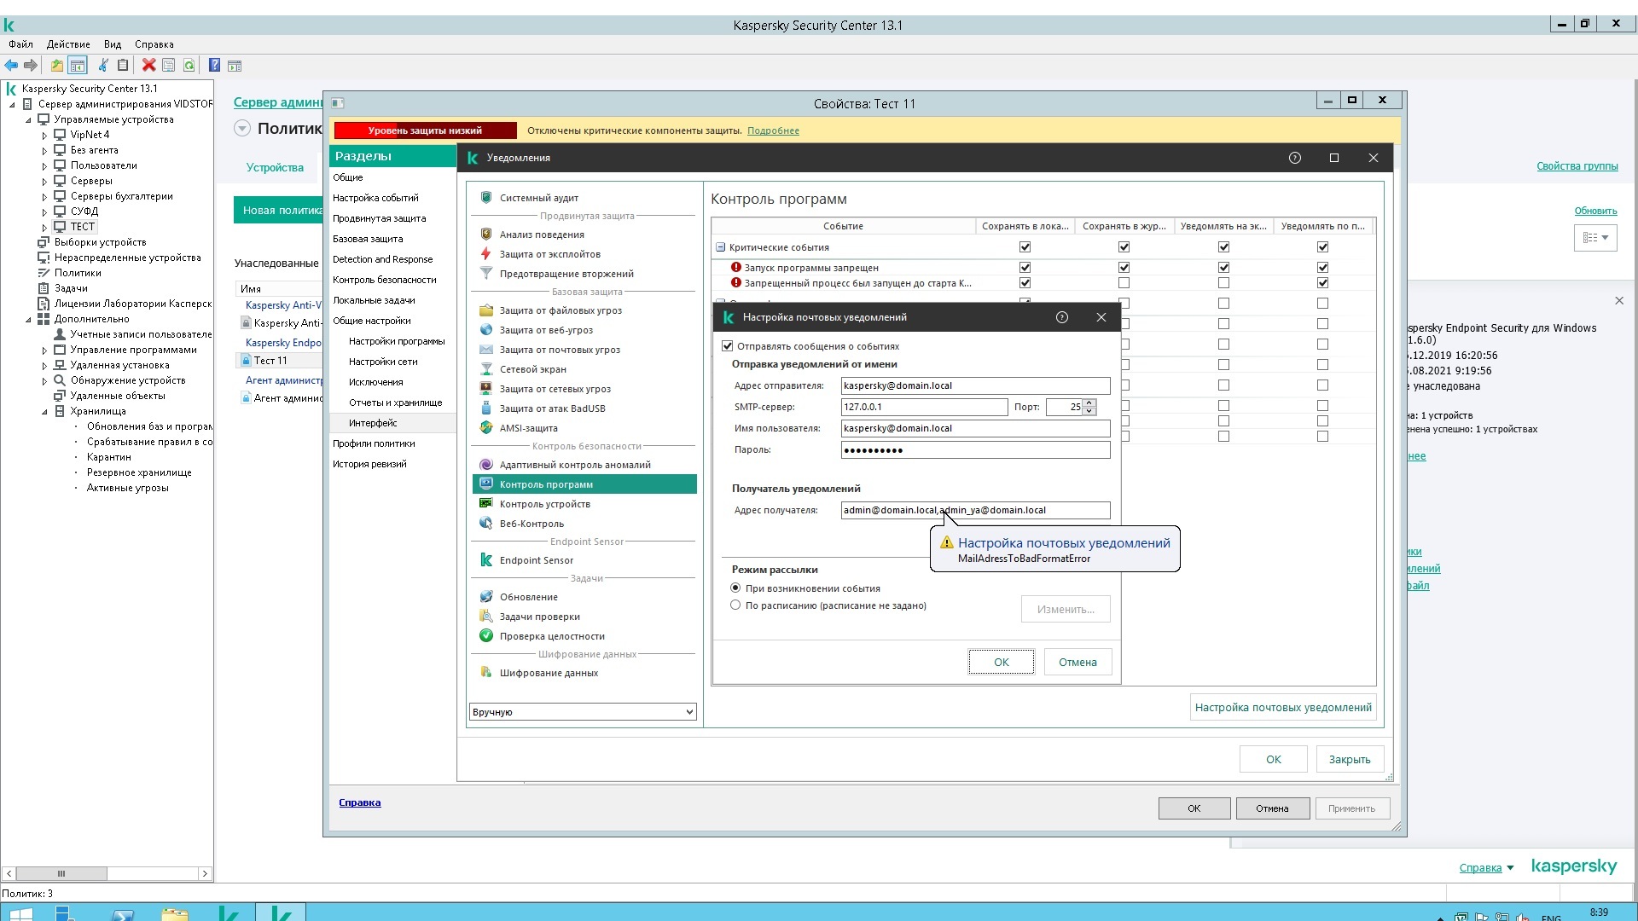Click the Подробнее link in warning bar
The width and height of the screenshot is (1638, 921).
click(773, 130)
